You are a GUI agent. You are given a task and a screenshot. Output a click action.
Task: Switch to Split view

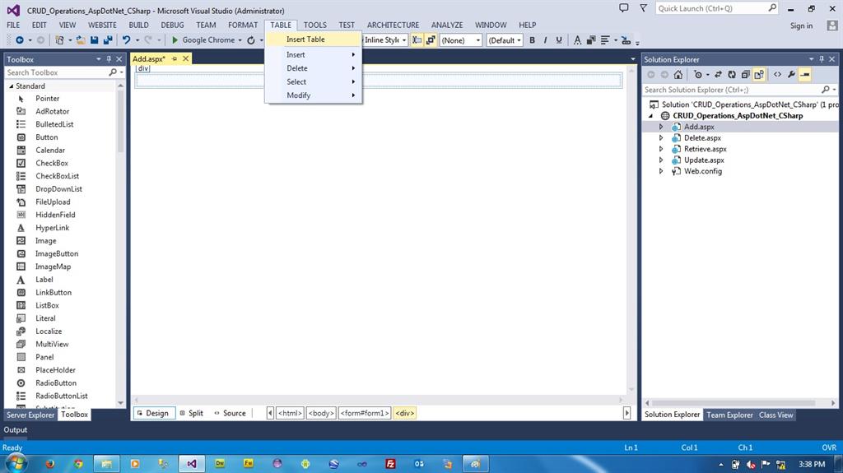[x=191, y=413]
